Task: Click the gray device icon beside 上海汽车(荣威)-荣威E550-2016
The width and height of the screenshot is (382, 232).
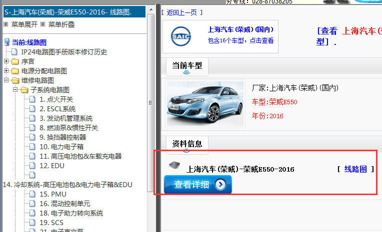Action: [174, 165]
